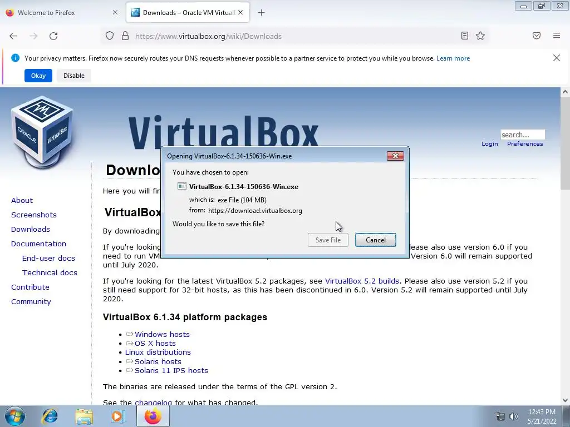Open About in the sidebar
Viewport: 570px width, 427px height.
pos(22,200)
